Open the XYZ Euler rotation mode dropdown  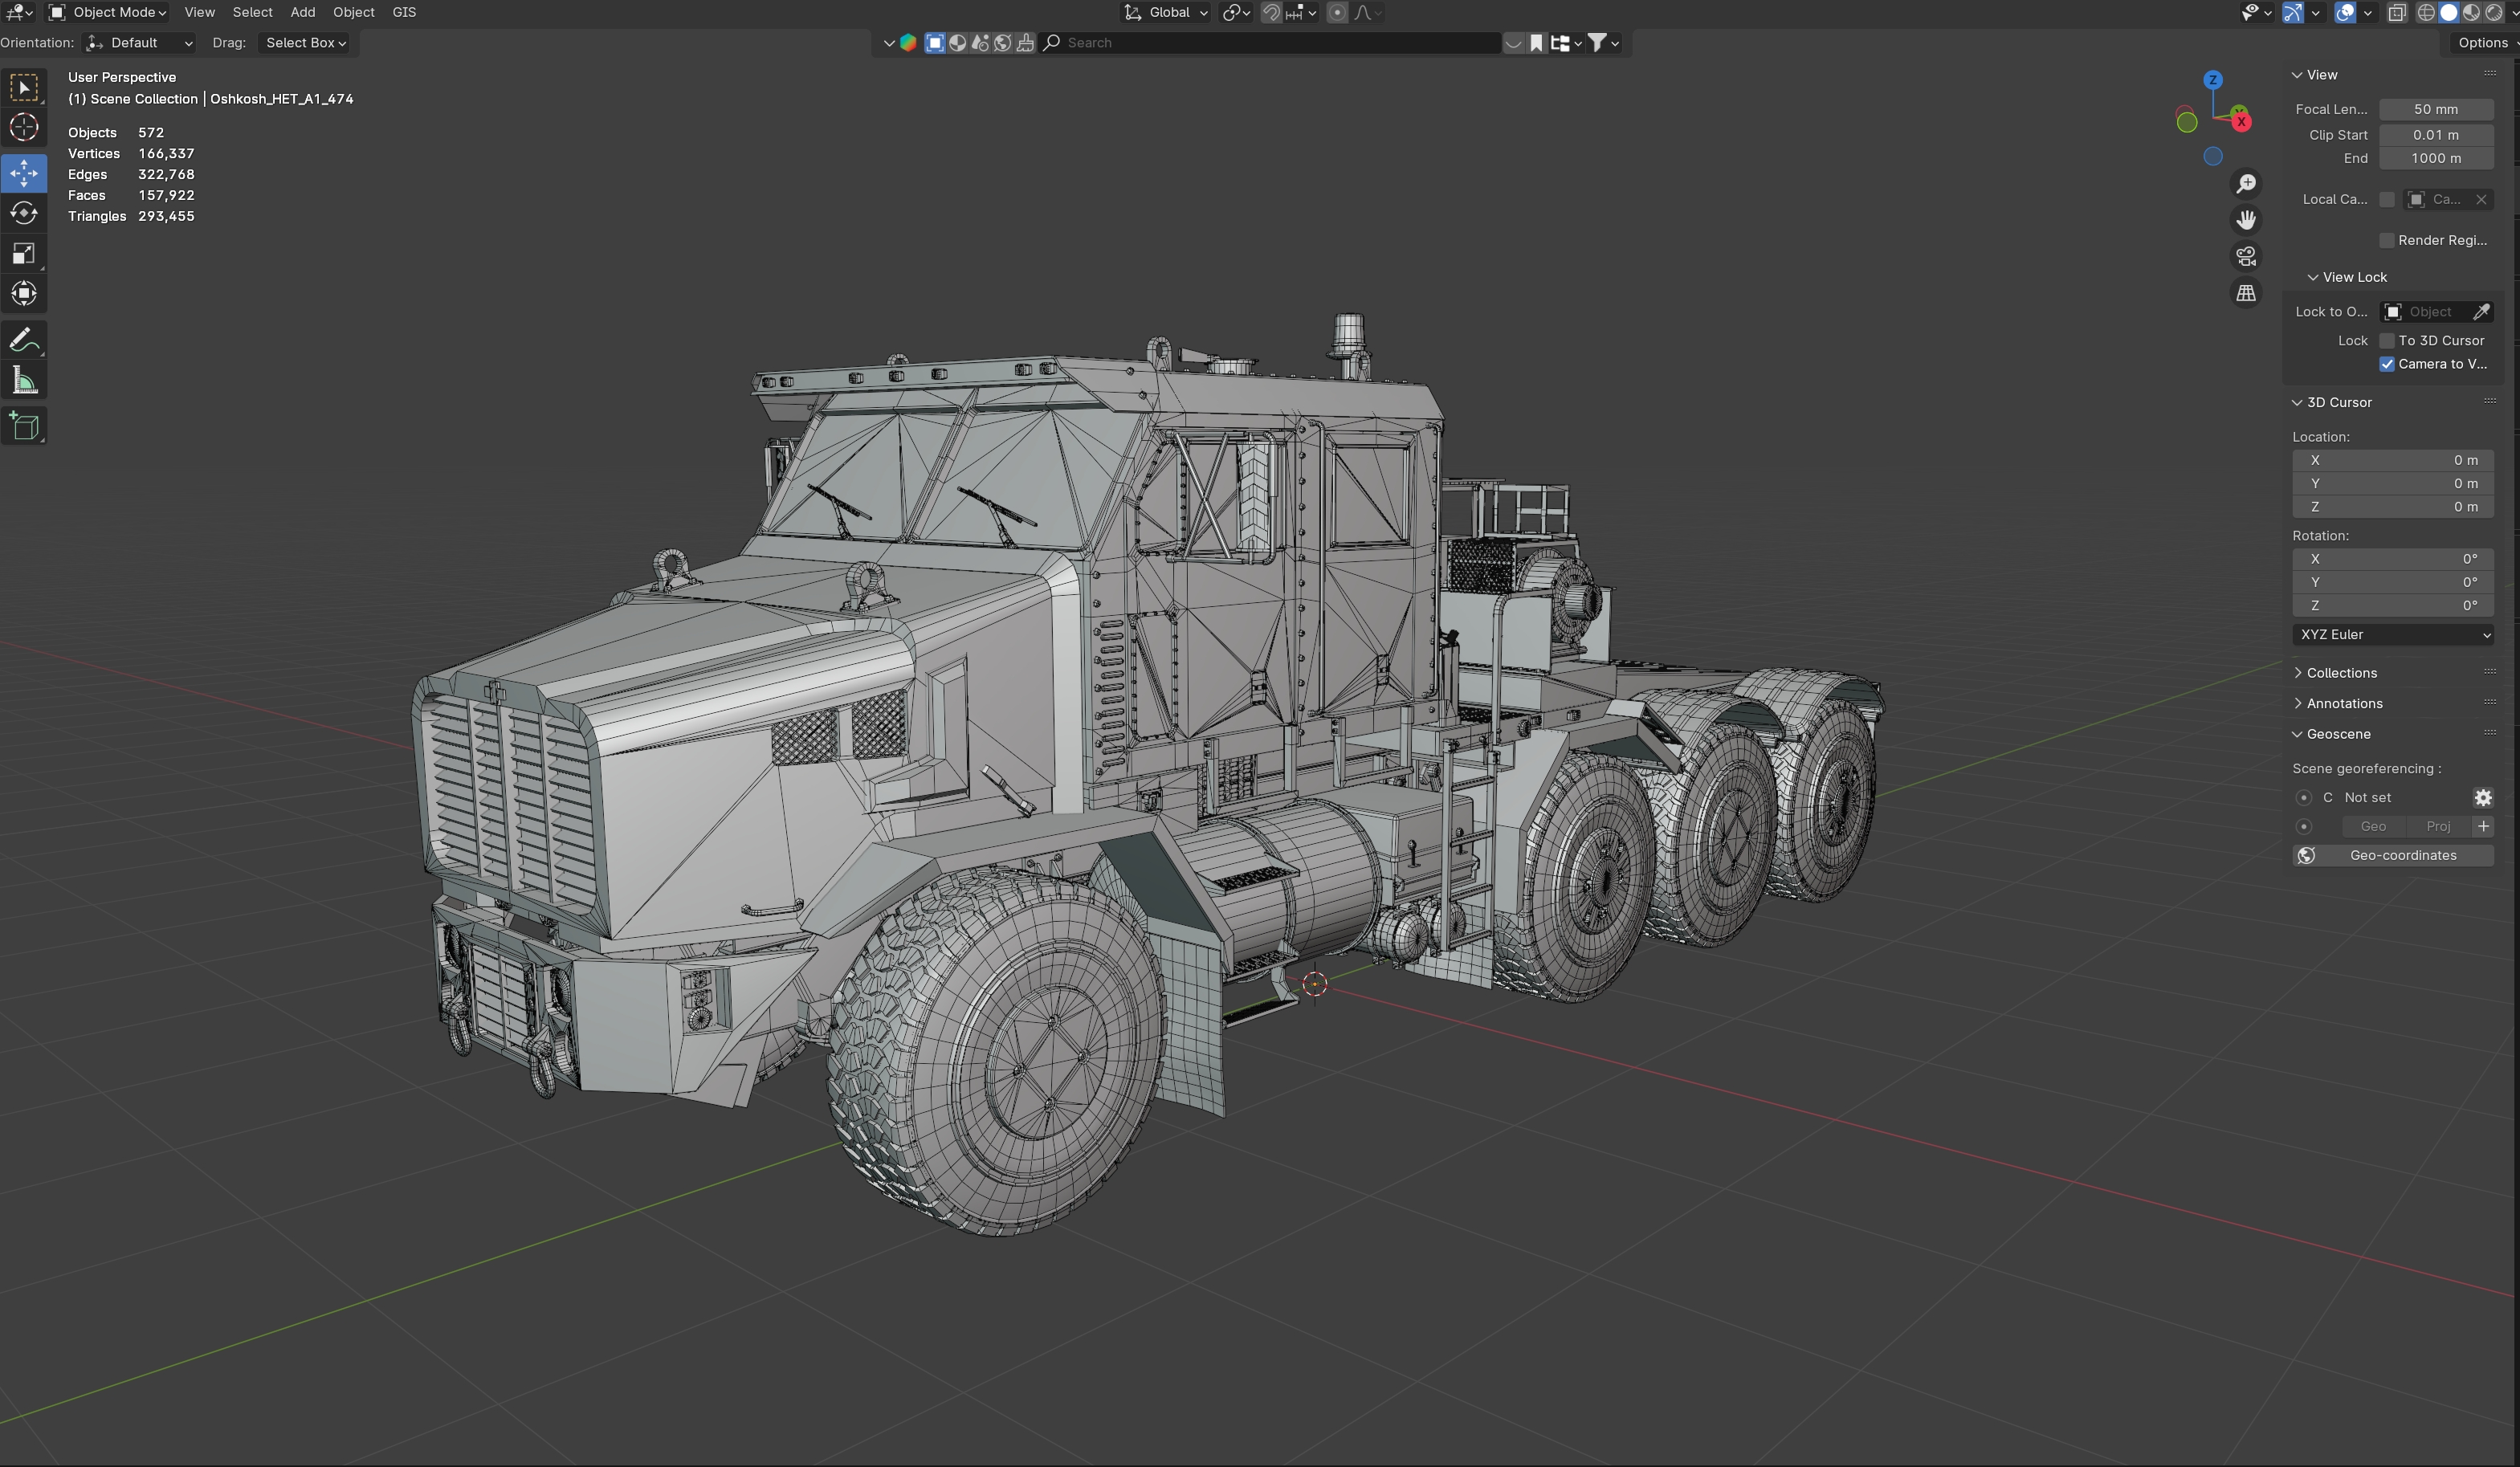[x=2392, y=634]
